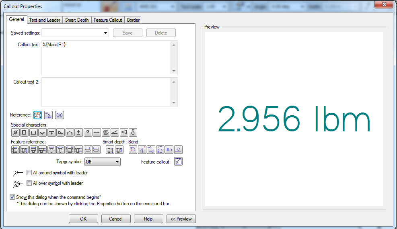Insert the counterbore symbol special character
The width and height of the screenshot is (397, 229).
point(33,132)
